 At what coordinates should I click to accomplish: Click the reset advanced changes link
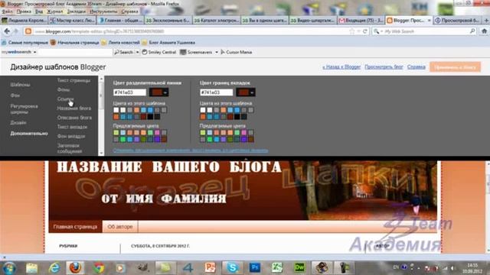[191, 150]
